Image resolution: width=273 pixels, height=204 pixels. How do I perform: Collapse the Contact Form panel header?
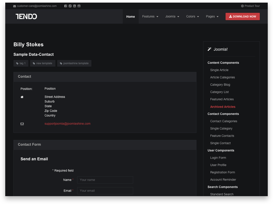coord(105,145)
